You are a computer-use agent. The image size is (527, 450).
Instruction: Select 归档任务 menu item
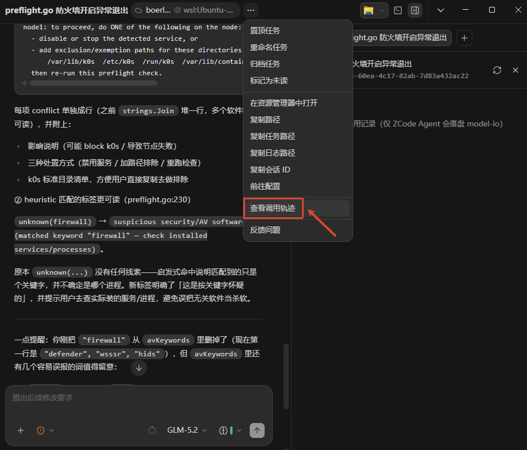click(x=298, y=64)
